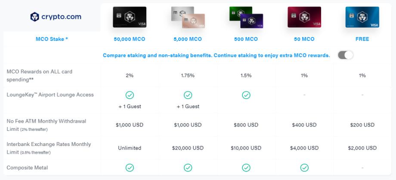Click the 5,000 MCO stake heading
The image size is (396, 180).
188,39
